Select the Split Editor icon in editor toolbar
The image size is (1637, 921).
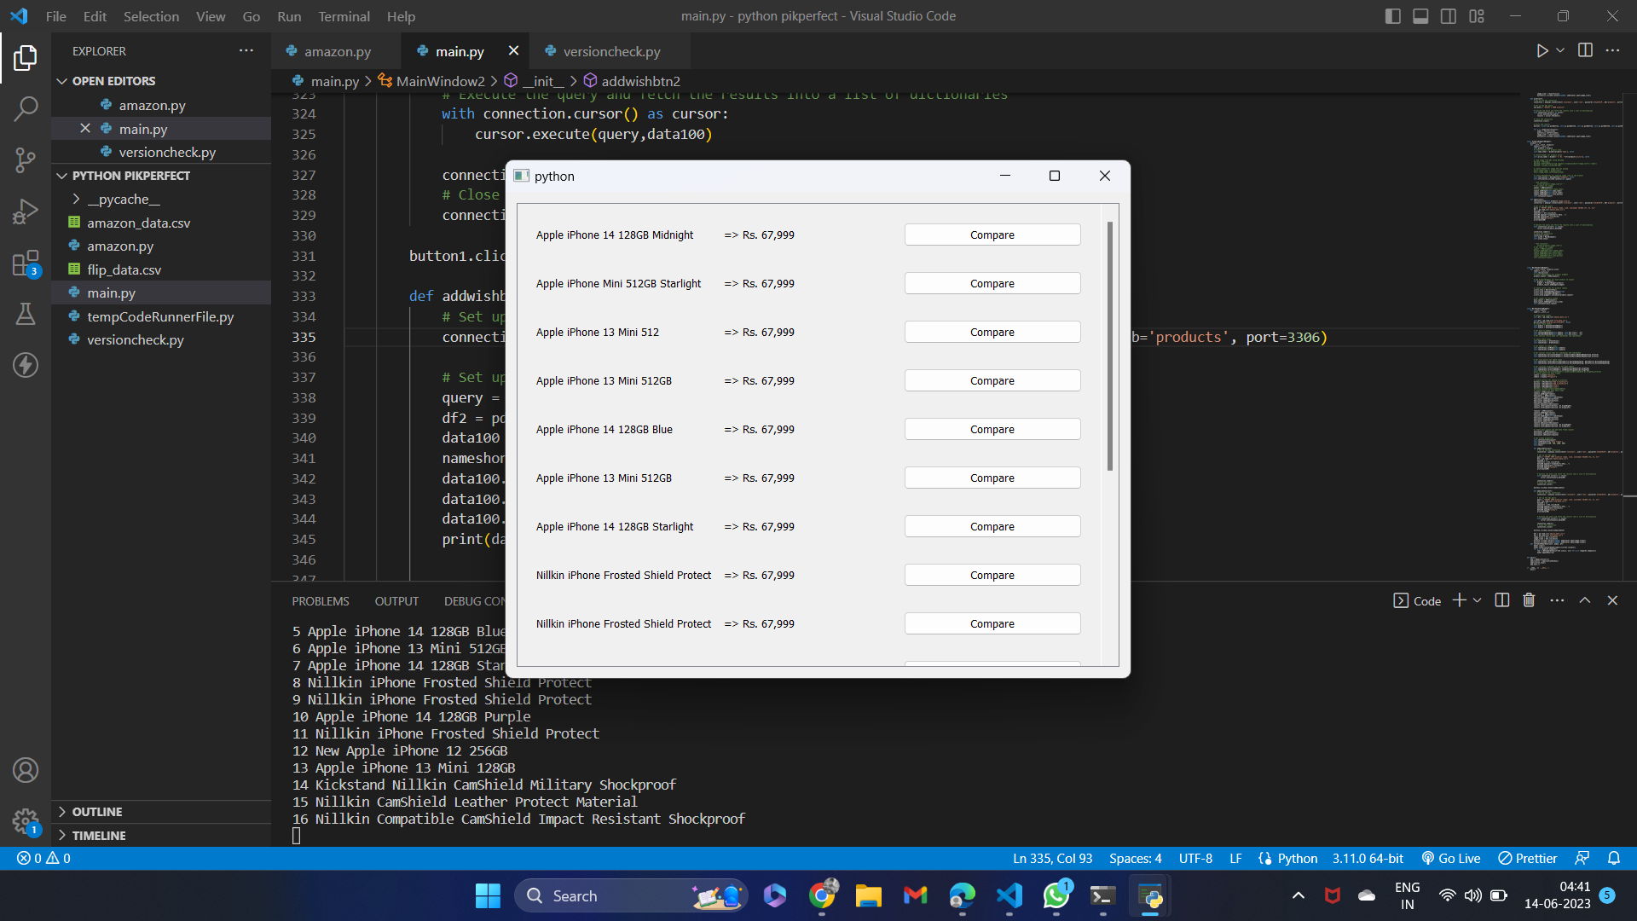tap(1586, 50)
